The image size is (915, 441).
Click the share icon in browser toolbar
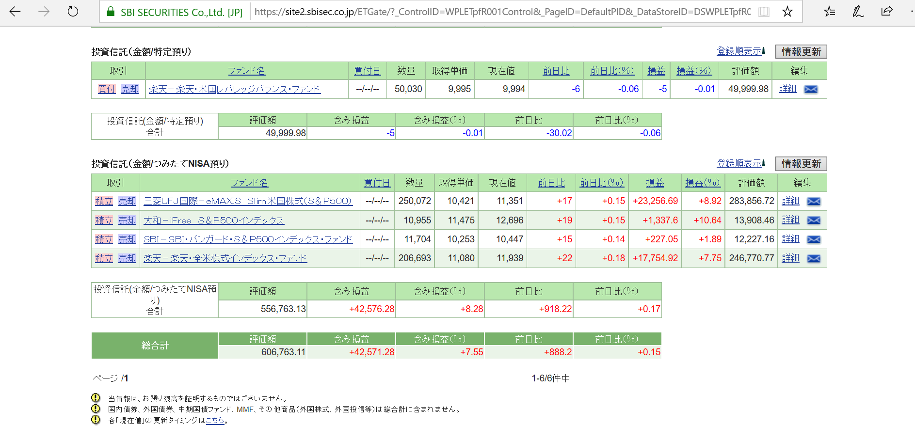887,11
